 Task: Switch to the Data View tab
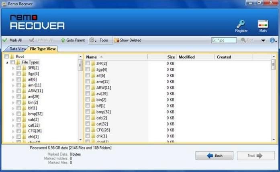[18, 49]
